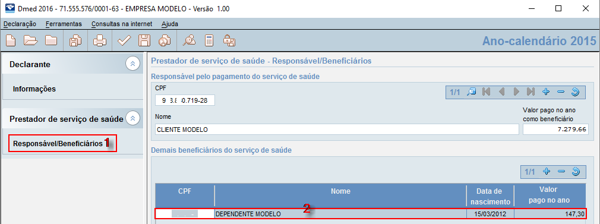
Task: Open the Declaração menu
Action: (x=20, y=24)
